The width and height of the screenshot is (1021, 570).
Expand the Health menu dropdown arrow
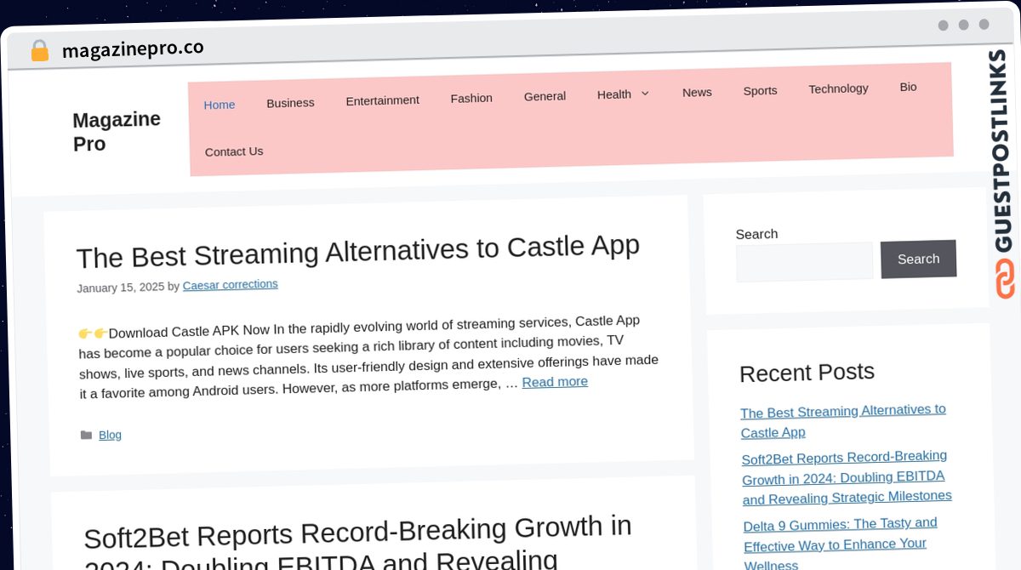pyautogui.click(x=644, y=94)
